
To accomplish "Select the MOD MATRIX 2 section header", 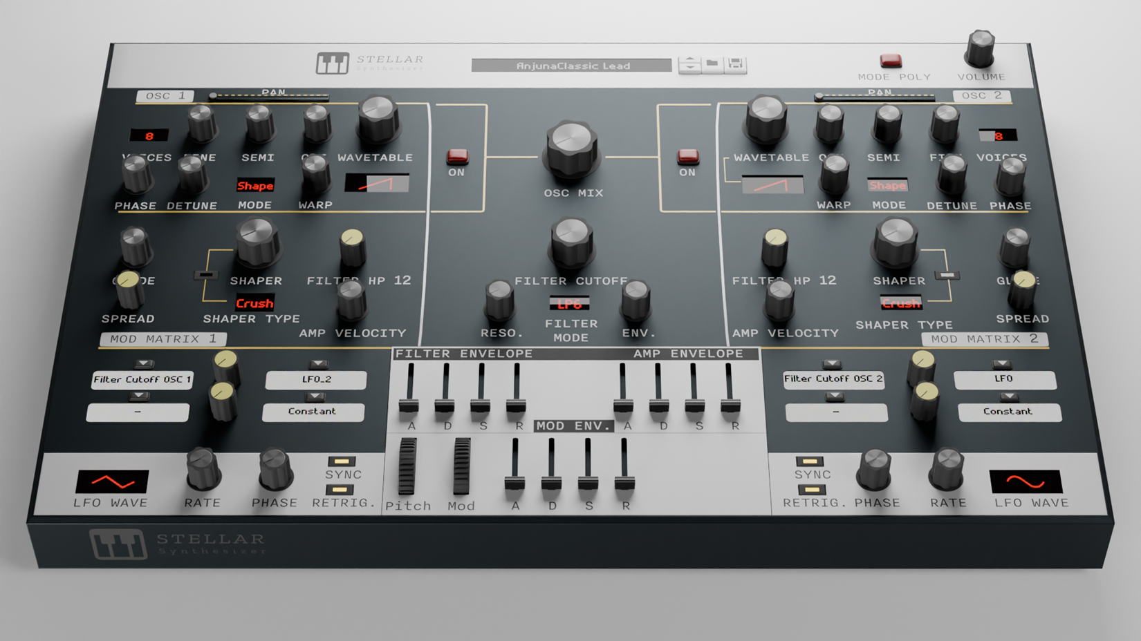I will pyautogui.click(x=984, y=338).
